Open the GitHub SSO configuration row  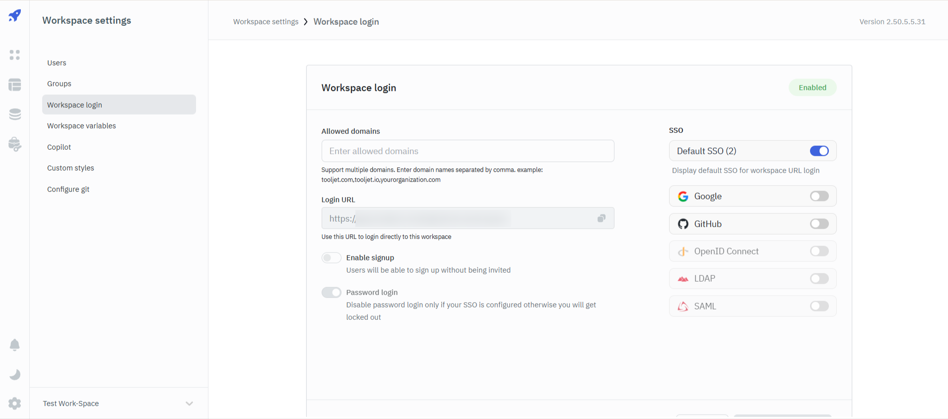point(753,224)
